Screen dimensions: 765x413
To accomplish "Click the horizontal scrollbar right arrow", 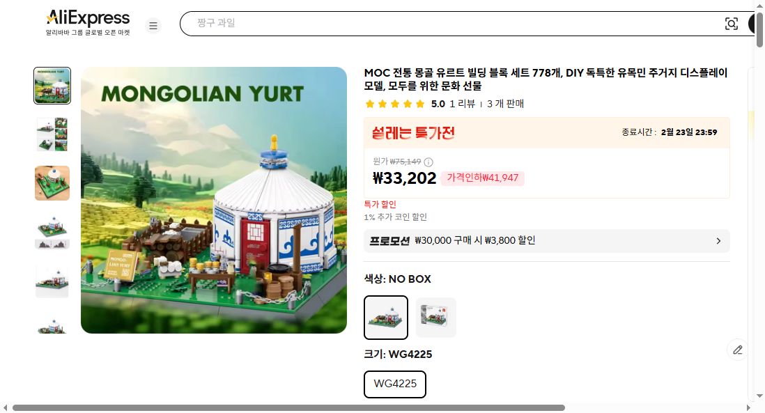I will click(749, 407).
